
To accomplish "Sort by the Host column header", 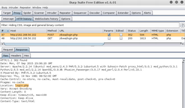I will [28, 31].
